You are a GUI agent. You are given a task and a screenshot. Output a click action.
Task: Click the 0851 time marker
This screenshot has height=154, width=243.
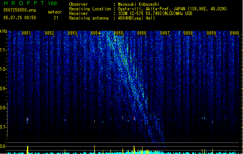[26, 33]
